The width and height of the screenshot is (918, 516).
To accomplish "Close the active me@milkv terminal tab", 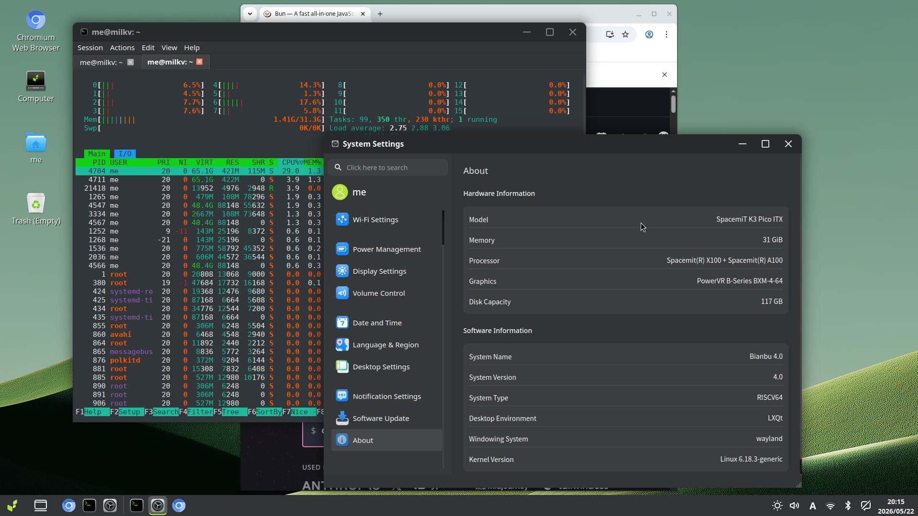I will click(199, 62).
